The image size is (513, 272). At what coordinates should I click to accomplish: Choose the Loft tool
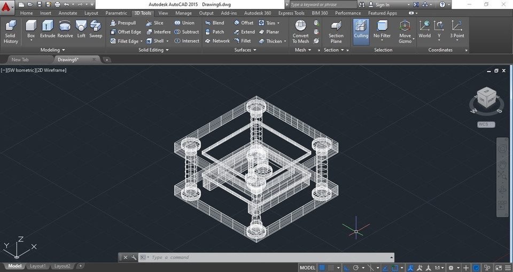(x=81, y=29)
